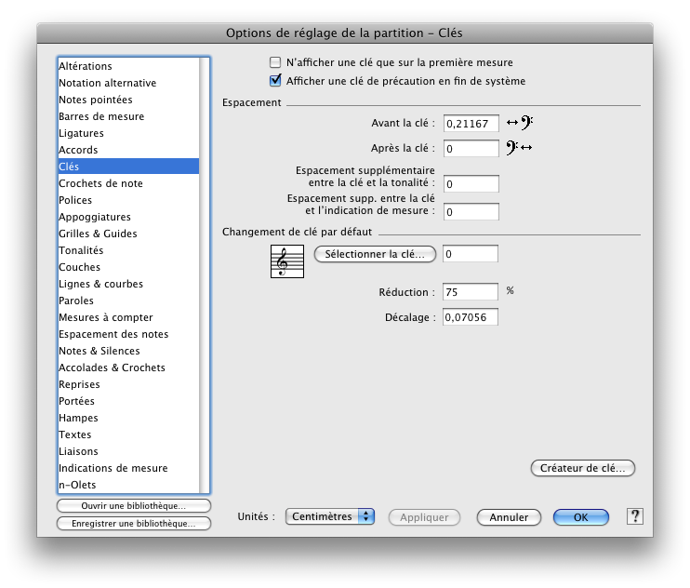Select Lignes & courbes in list
This screenshot has height=588, width=690.
[x=128, y=284]
